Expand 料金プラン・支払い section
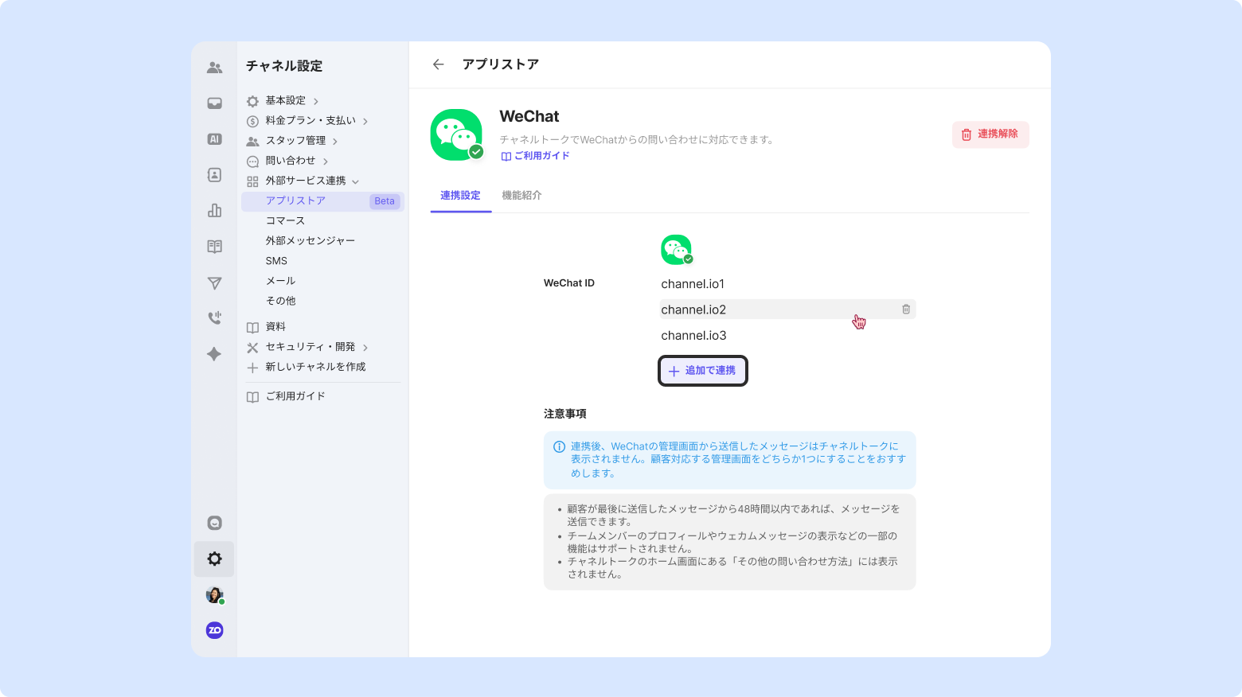 (x=307, y=121)
